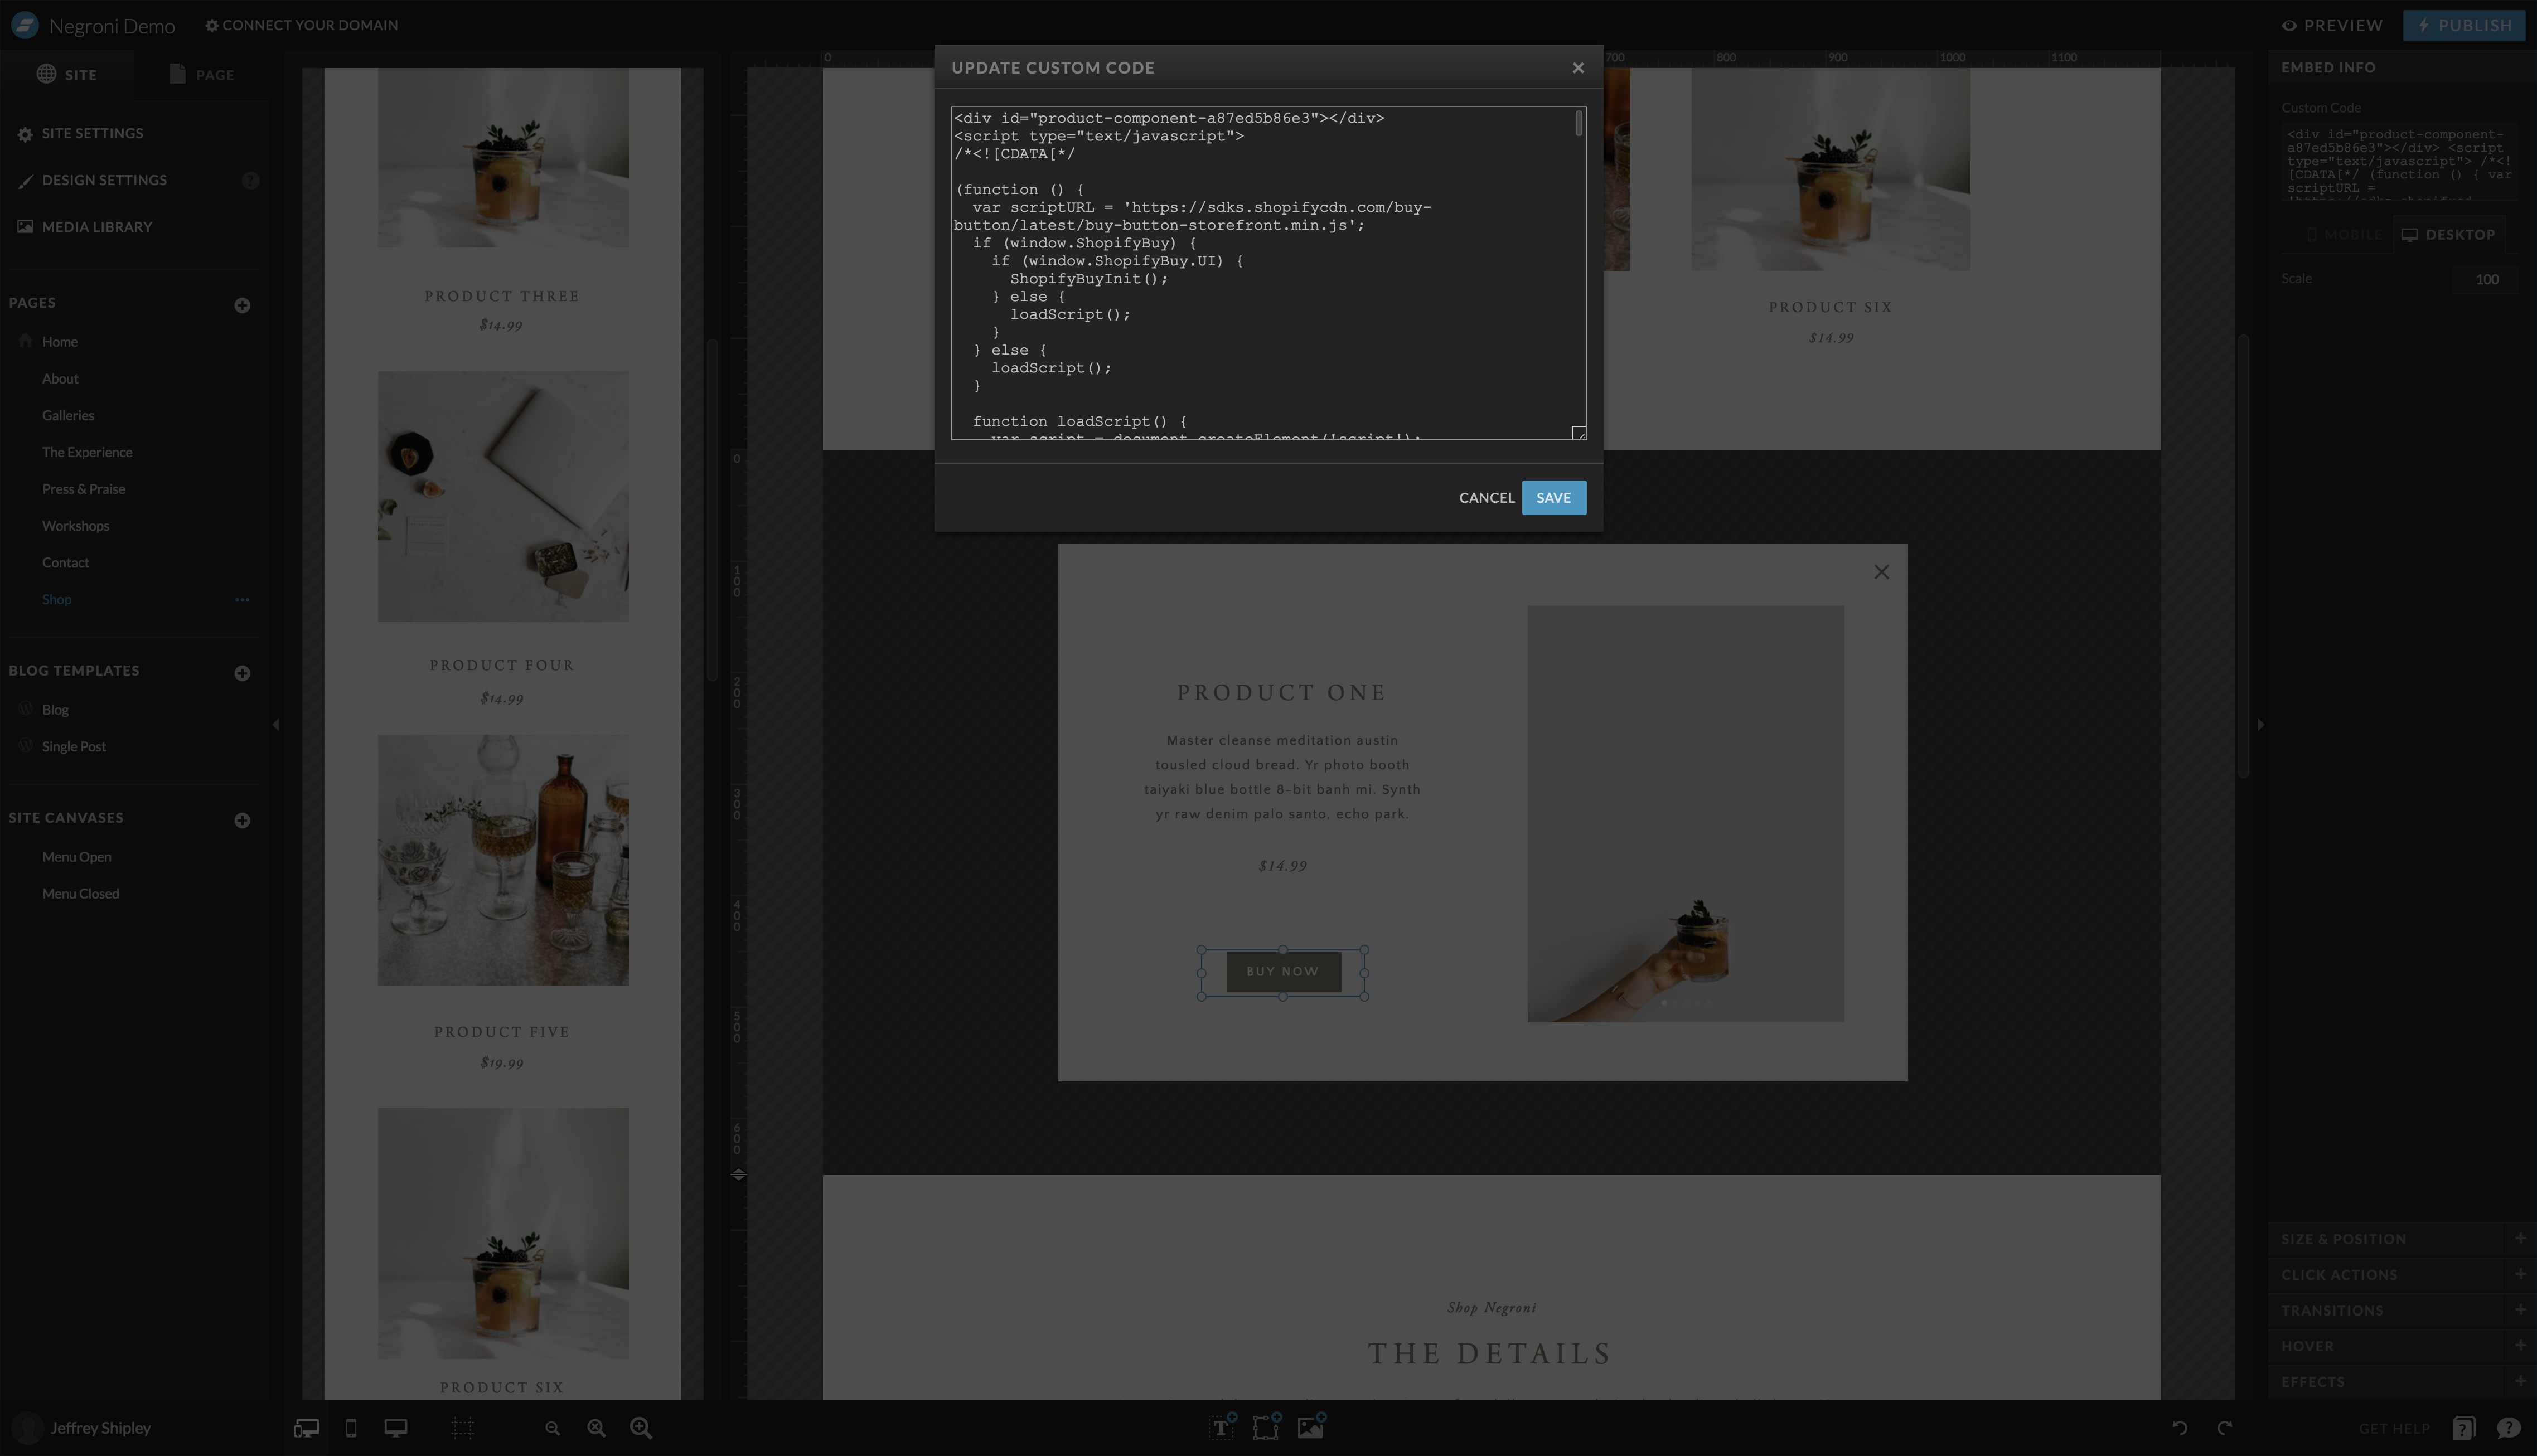Click the zoom out magnifier icon
Screen dimensions: 2537x1456
552,1428
